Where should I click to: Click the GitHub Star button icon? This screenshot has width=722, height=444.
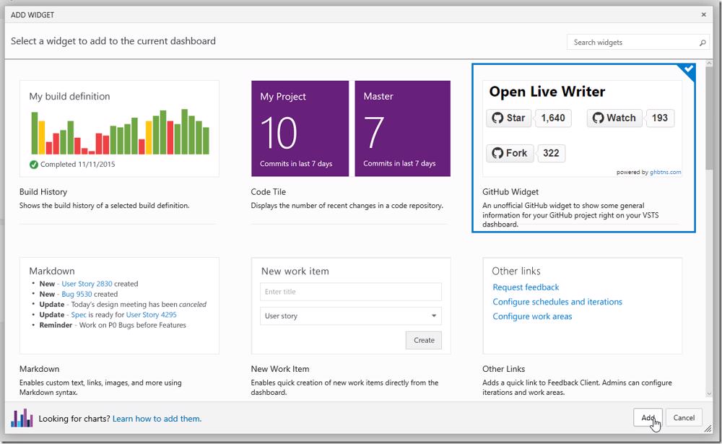click(x=497, y=118)
